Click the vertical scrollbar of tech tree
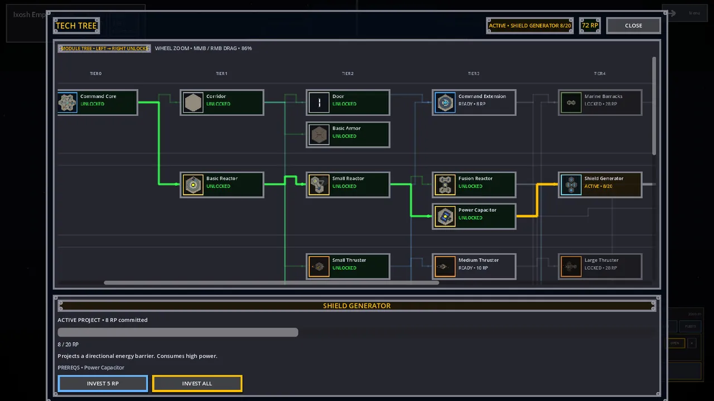The height and width of the screenshot is (401, 714). pos(654,106)
